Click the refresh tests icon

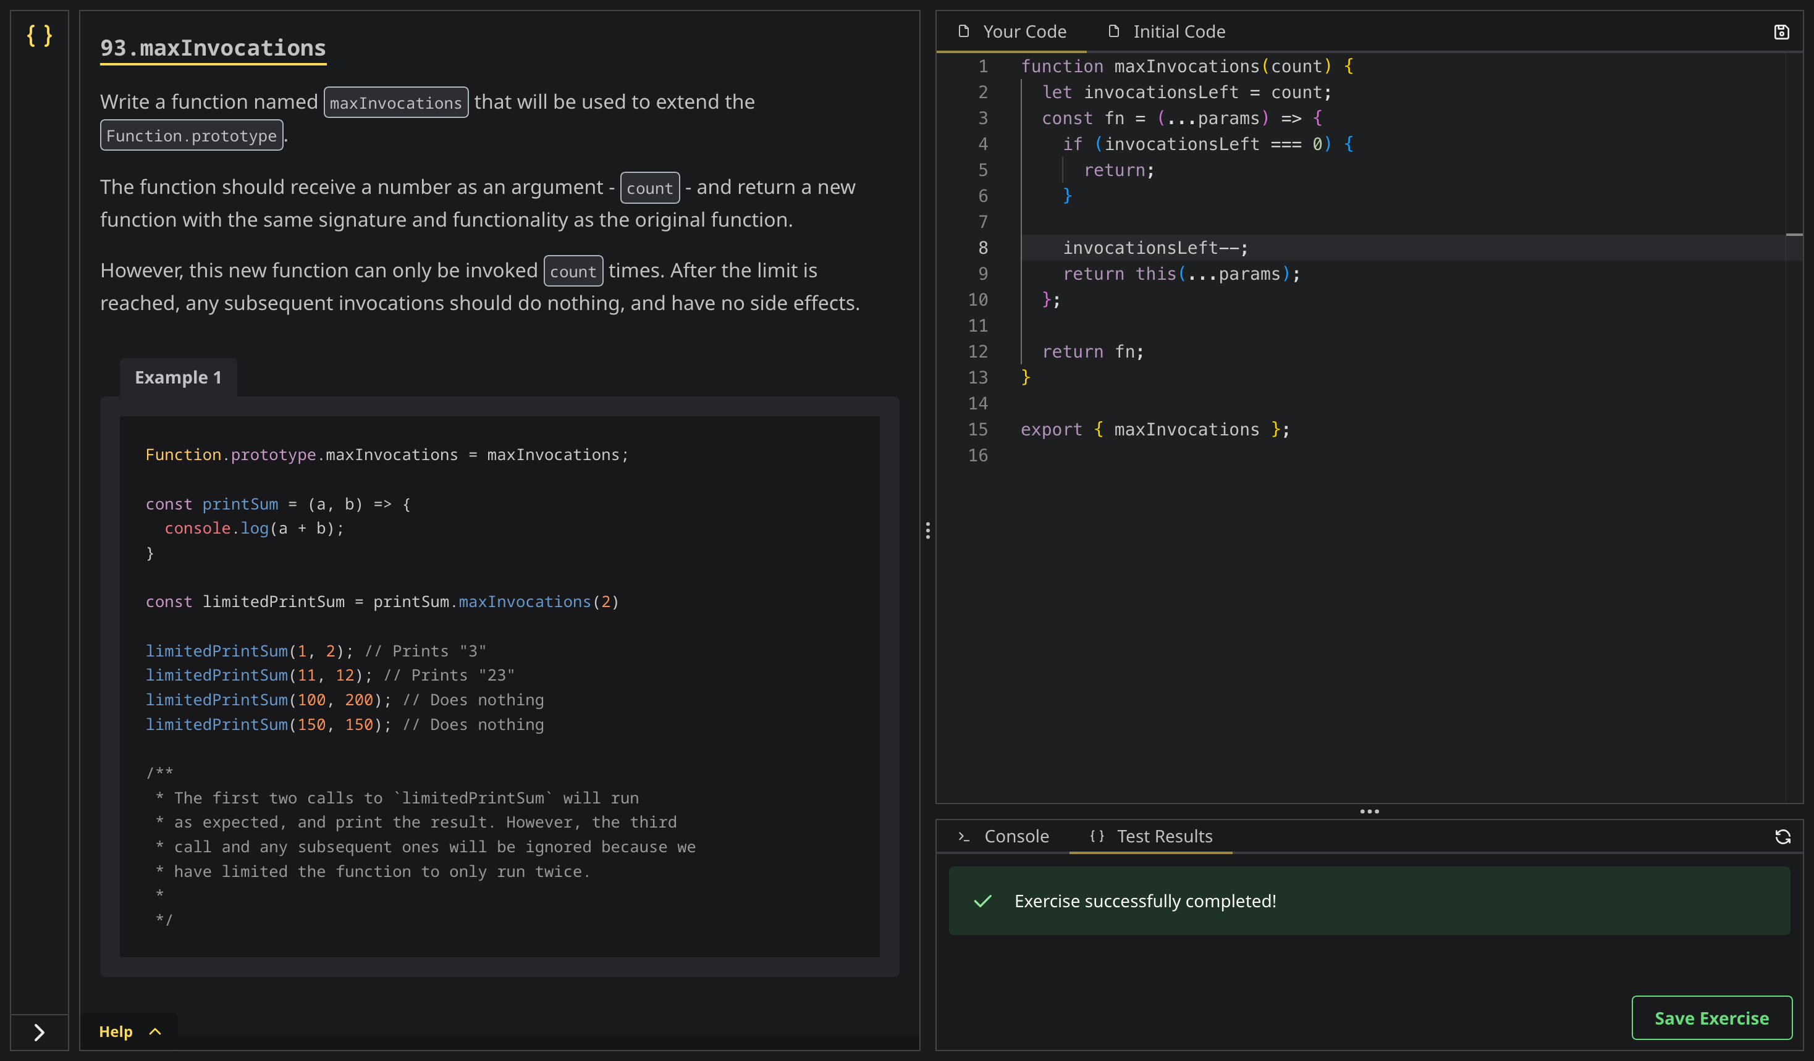tap(1783, 837)
